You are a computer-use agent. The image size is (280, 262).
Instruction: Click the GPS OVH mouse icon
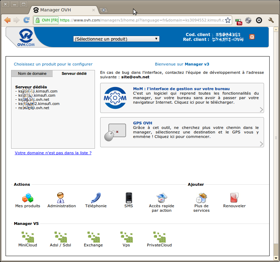pos(115,132)
